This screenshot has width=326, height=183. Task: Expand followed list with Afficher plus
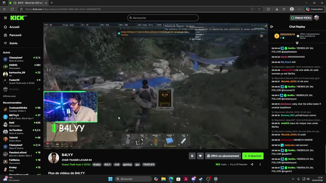(9, 96)
